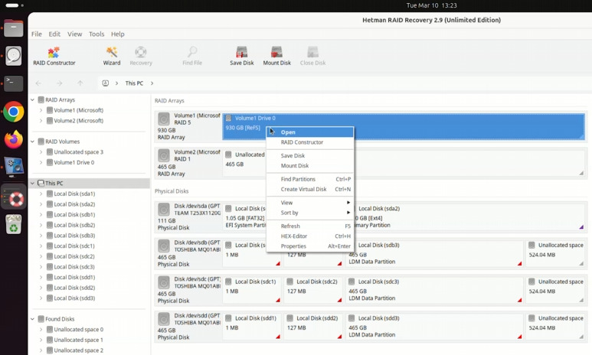Select Local Disk (sdb2) in the tree
Viewport: 592px width, 355px height.
tap(74, 225)
